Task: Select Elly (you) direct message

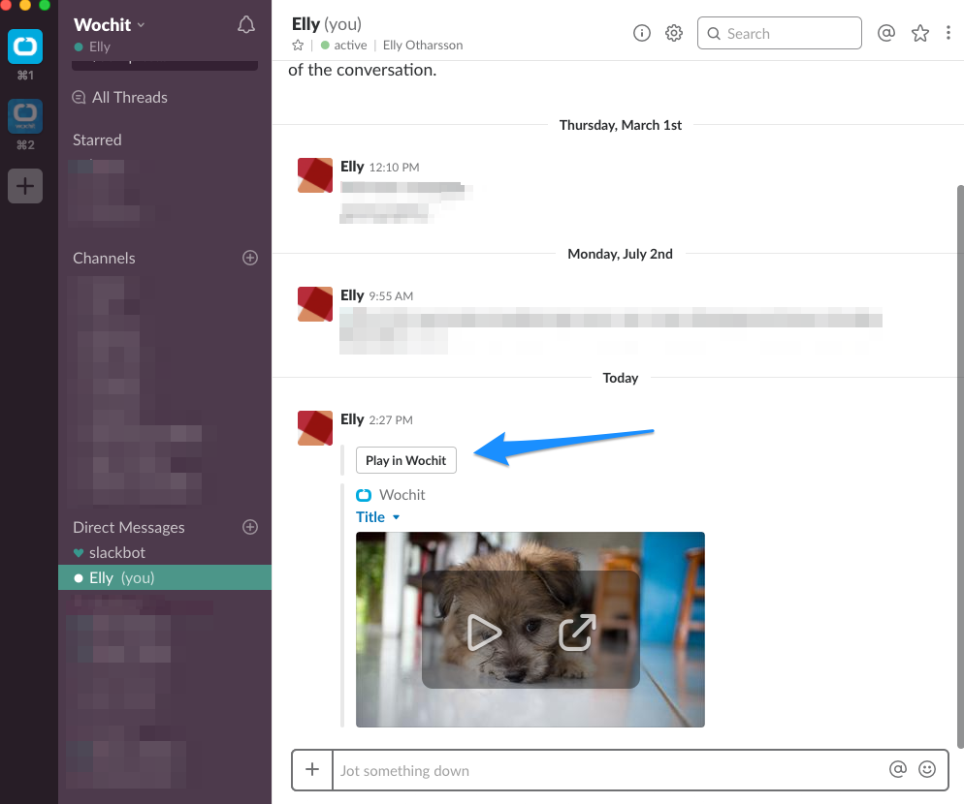Action: 165,577
